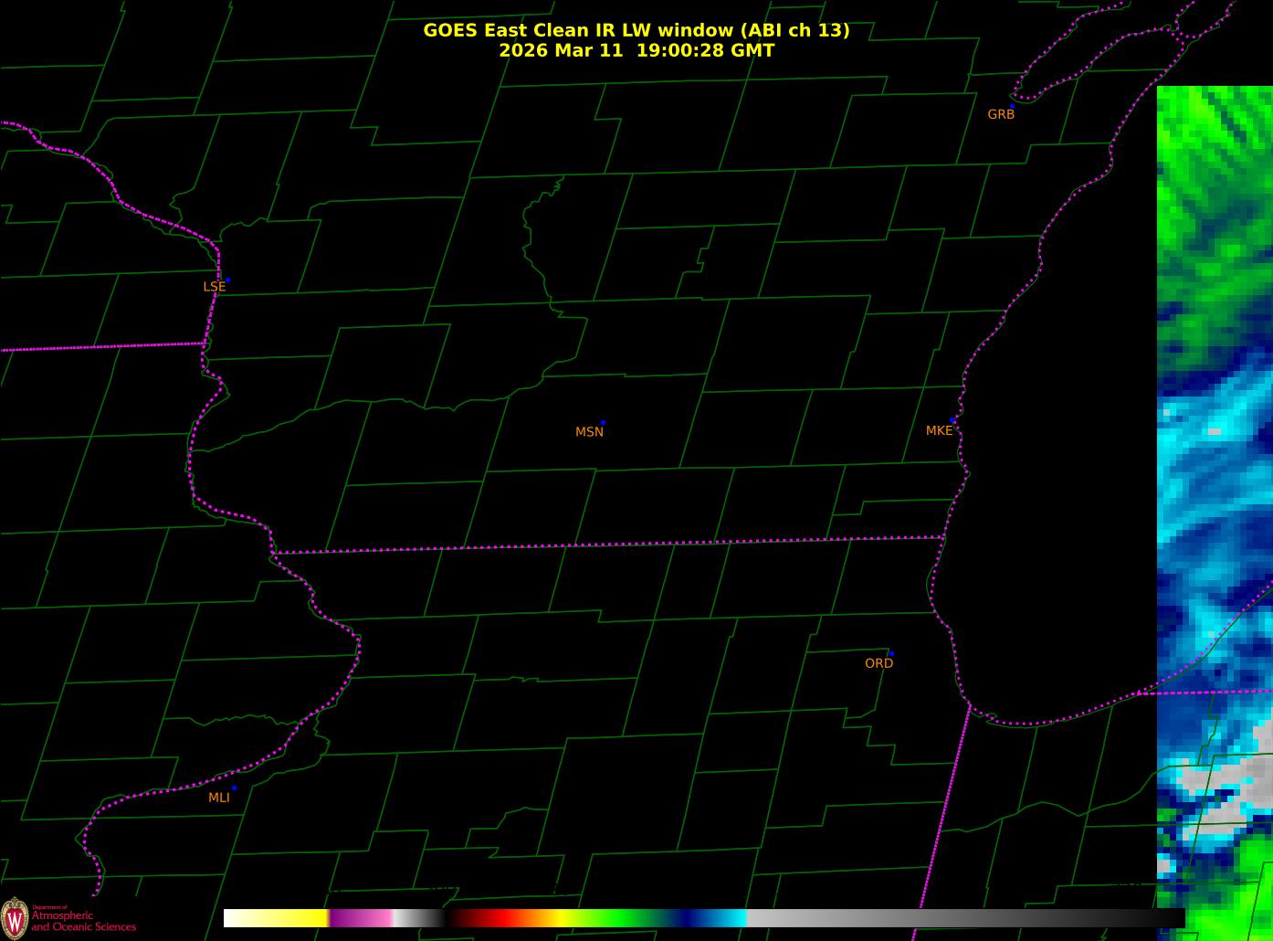Click the Atmospheric and Oceanic Sciences text

point(84,921)
